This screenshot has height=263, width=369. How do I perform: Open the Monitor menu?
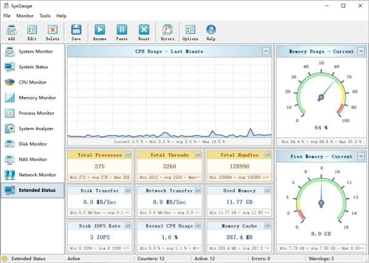(x=25, y=15)
